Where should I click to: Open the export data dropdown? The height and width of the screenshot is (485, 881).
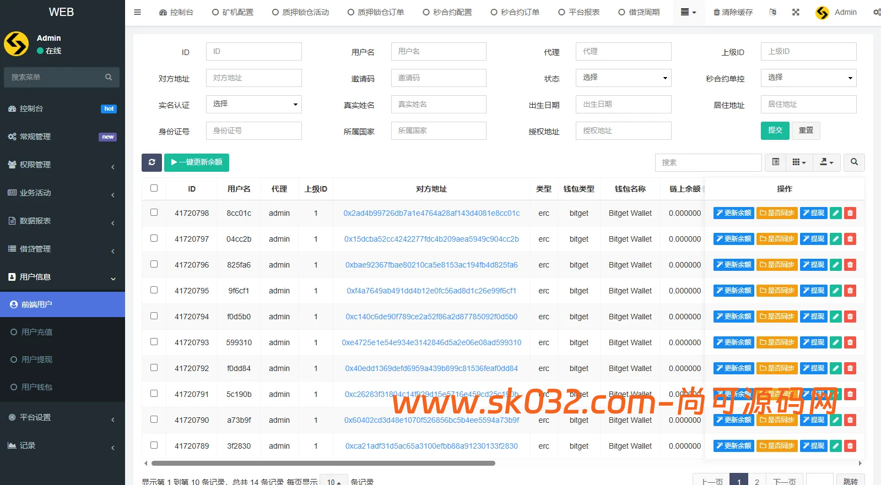(x=827, y=162)
